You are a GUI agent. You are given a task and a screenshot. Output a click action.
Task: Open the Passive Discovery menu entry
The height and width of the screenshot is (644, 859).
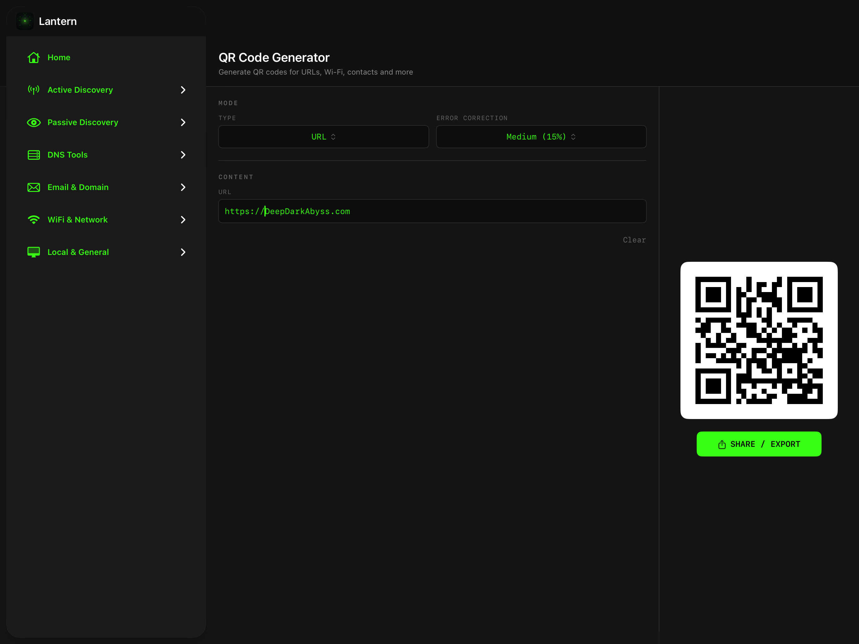(83, 122)
